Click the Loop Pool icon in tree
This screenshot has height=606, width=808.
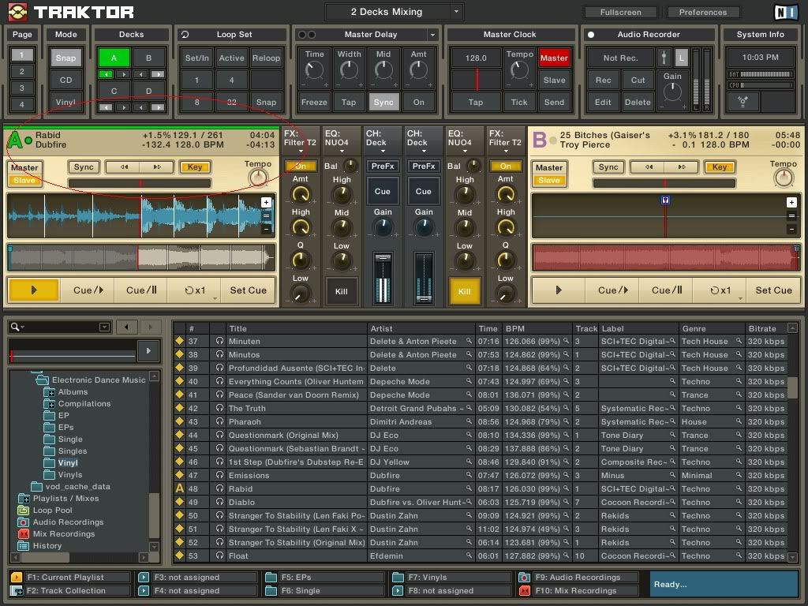tap(22, 511)
